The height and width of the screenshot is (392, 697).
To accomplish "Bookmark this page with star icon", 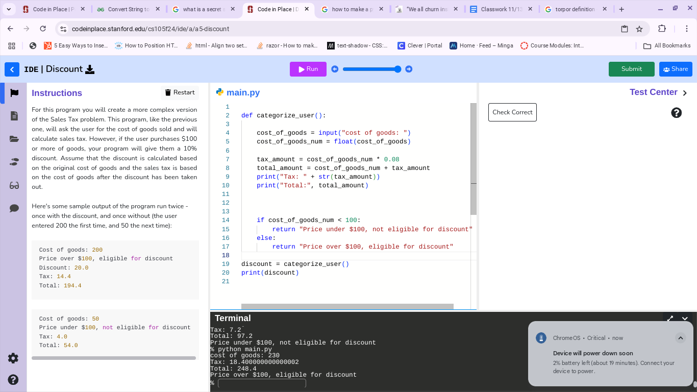I will 639,29.
